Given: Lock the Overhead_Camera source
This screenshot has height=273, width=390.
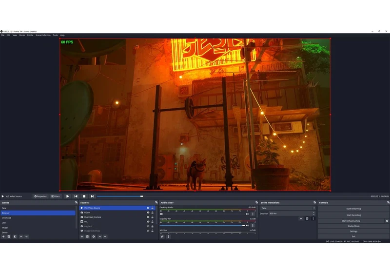Looking at the screenshot, I should [153, 217].
